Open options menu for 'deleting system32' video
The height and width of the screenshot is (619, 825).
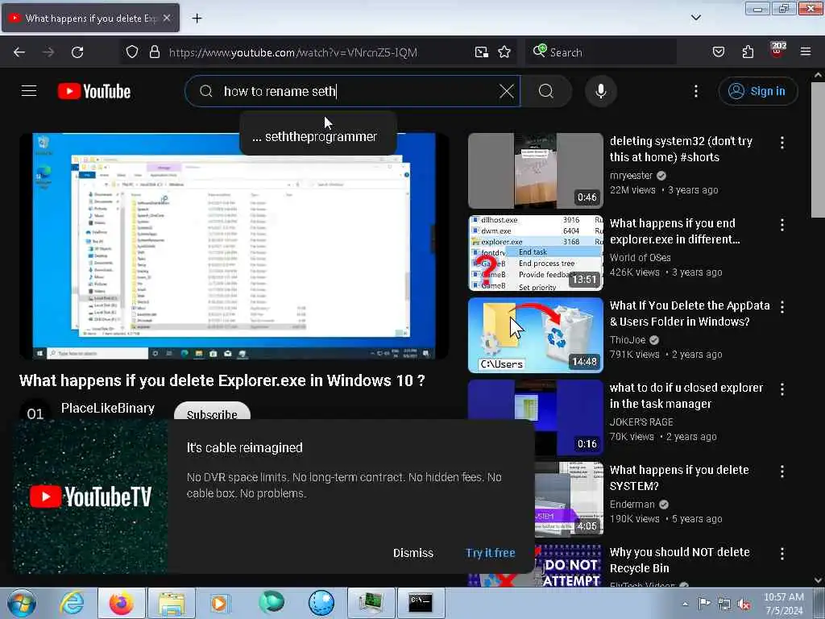[x=781, y=142]
